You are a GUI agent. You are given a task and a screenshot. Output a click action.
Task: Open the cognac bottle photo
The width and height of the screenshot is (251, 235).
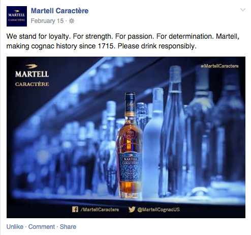(x=126, y=137)
